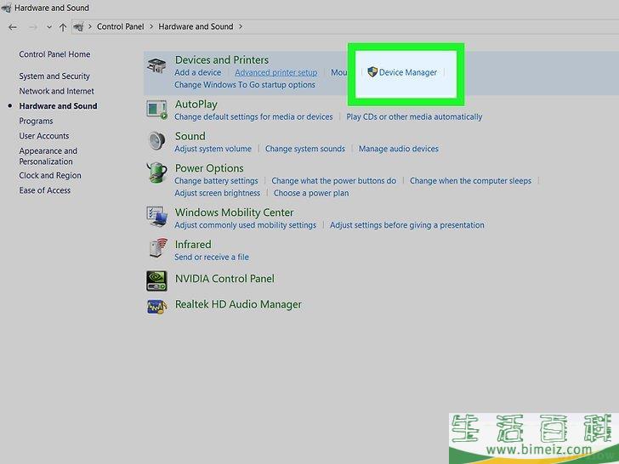
Task: Expand the chevron after Hardware and Sound breadcrumb
Action: (241, 26)
